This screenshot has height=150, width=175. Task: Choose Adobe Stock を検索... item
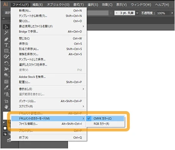pyautogui.click(x=49, y=77)
